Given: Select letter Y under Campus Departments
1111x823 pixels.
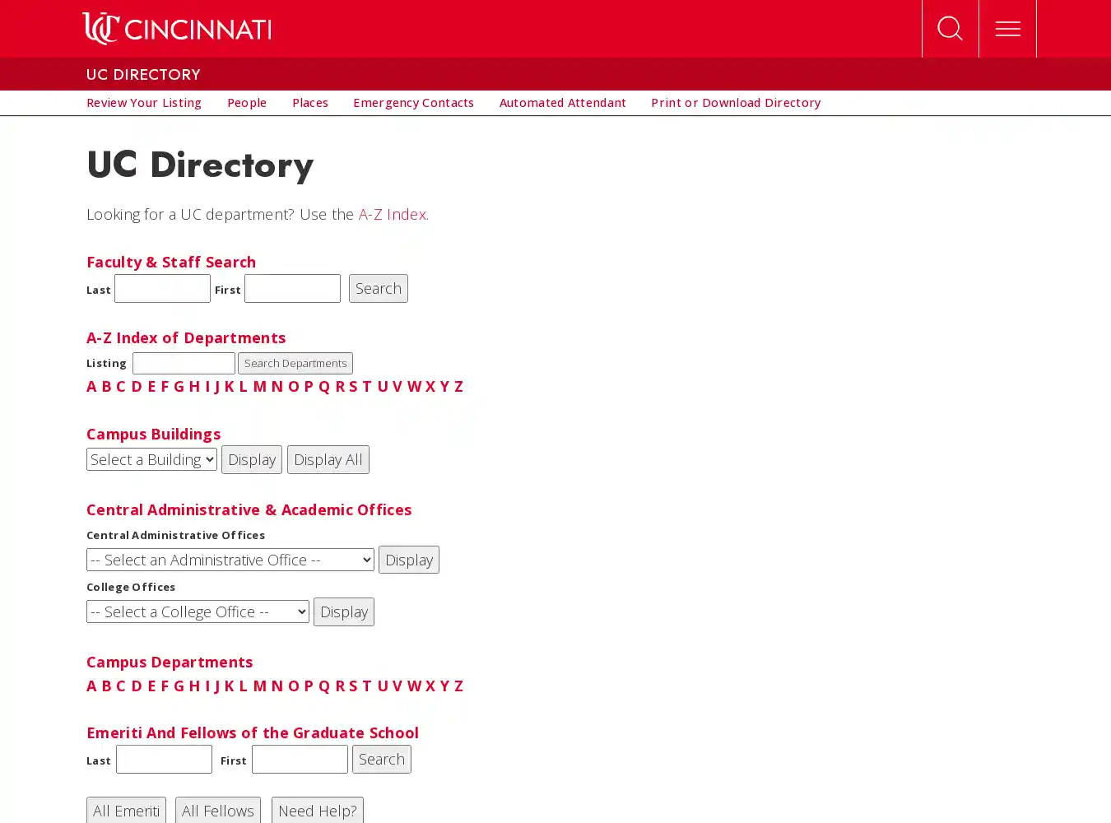Looking at the screenshot, I should (x=444, y=686).
